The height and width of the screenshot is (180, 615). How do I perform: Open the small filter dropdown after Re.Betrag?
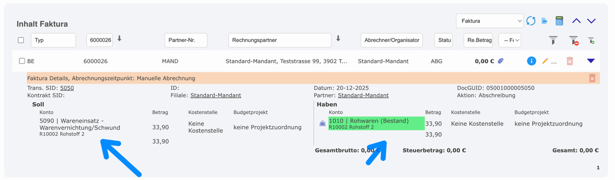click(510, 40)
